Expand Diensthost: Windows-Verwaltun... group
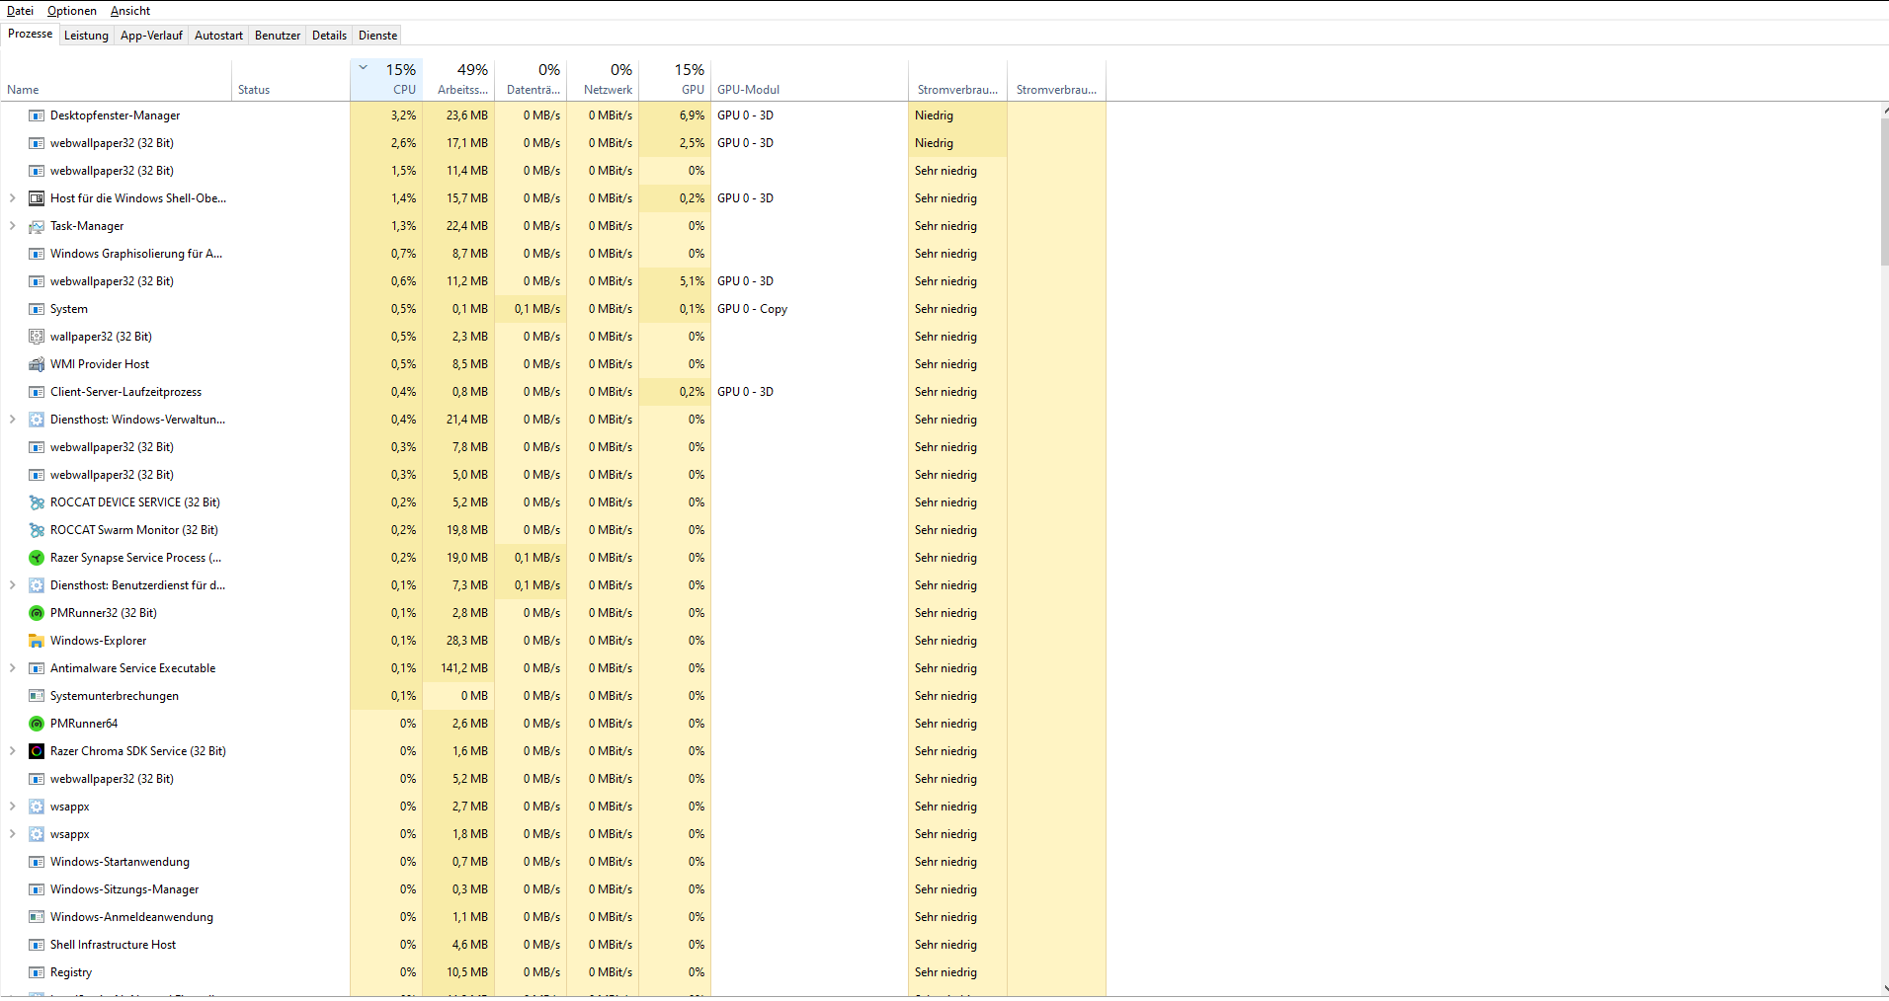Viewport: 1889px width, 1001px height. pos(12,420)
